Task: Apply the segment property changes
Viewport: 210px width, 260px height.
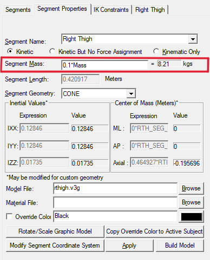Action: click(129, 245)
